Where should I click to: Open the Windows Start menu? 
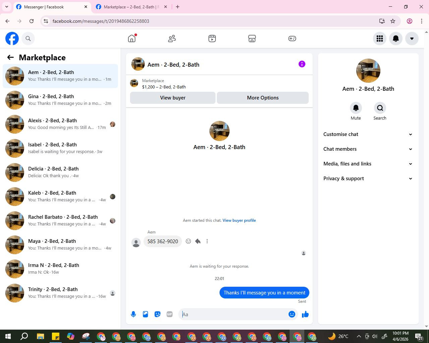[8, 336]
